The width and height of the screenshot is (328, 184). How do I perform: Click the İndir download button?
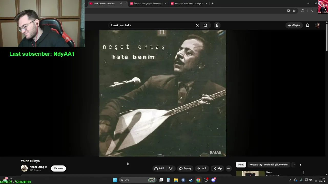202,168
